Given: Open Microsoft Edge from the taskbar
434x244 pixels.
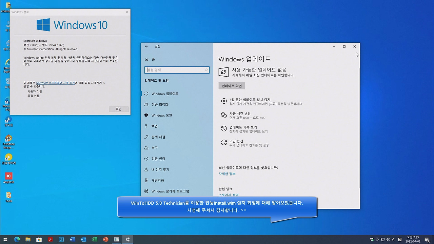Looking at the screenshot, I should [17, 239].
